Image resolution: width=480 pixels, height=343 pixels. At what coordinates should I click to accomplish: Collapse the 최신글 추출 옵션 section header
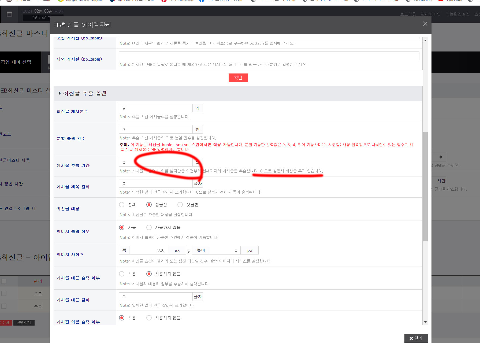pyautogui.click(x=238, y=93)
